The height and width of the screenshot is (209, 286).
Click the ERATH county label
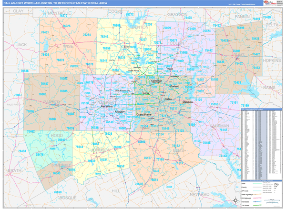point(14,170)
